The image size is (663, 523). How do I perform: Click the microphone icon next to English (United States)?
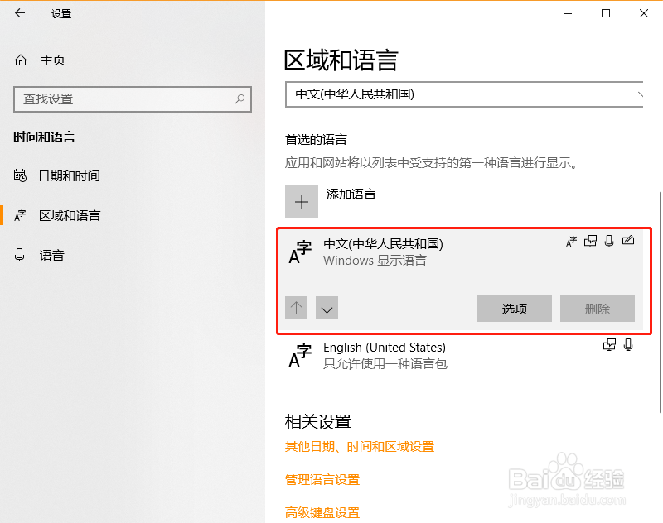(x=628, y=345)
